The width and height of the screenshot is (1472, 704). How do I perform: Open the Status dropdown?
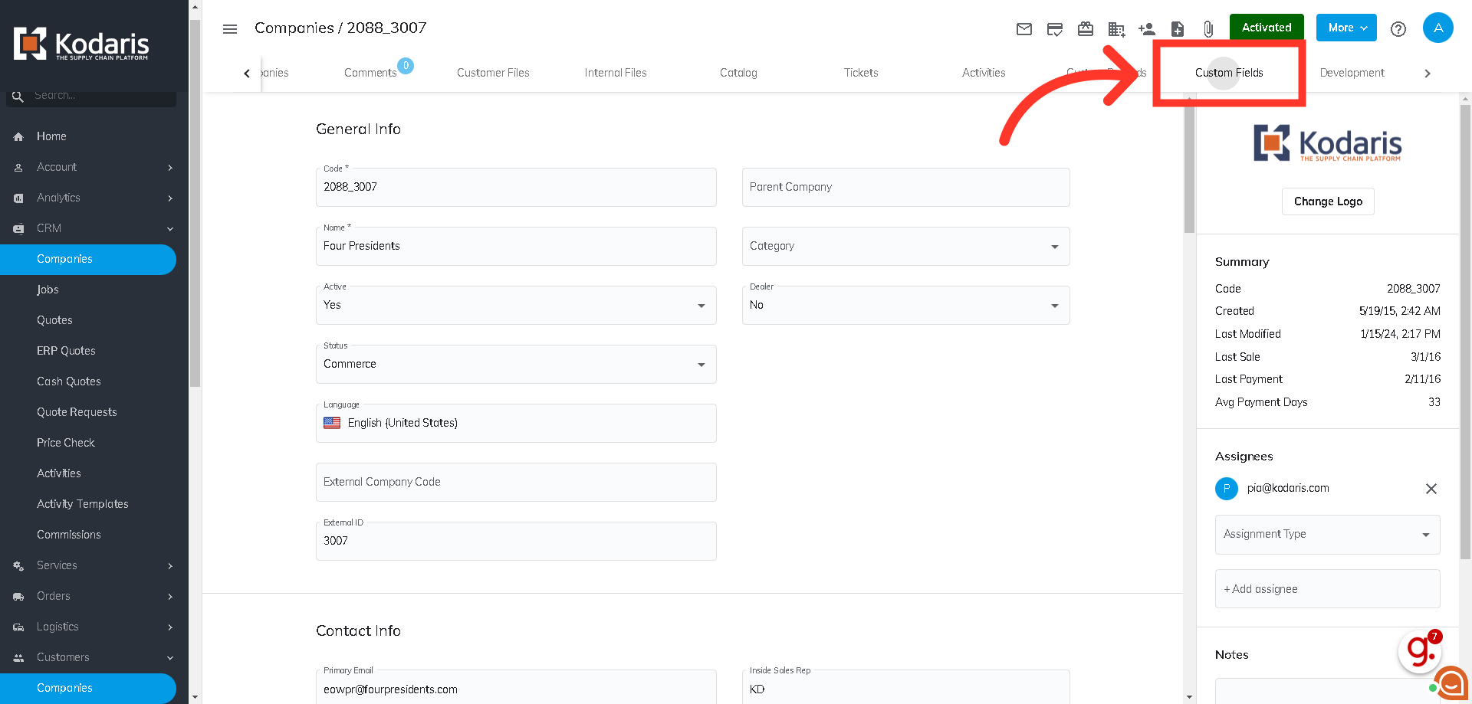(x=516, y=364)
